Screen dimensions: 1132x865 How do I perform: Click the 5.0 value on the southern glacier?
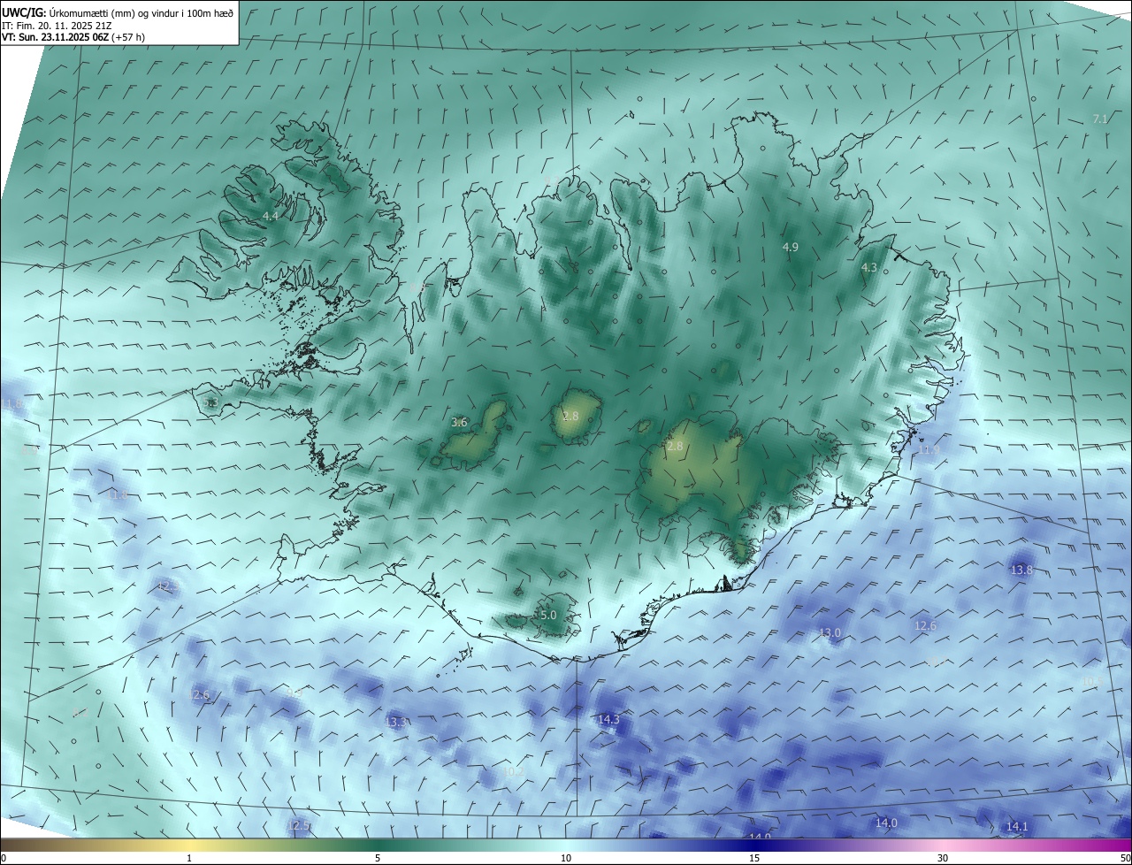[547, 615]
